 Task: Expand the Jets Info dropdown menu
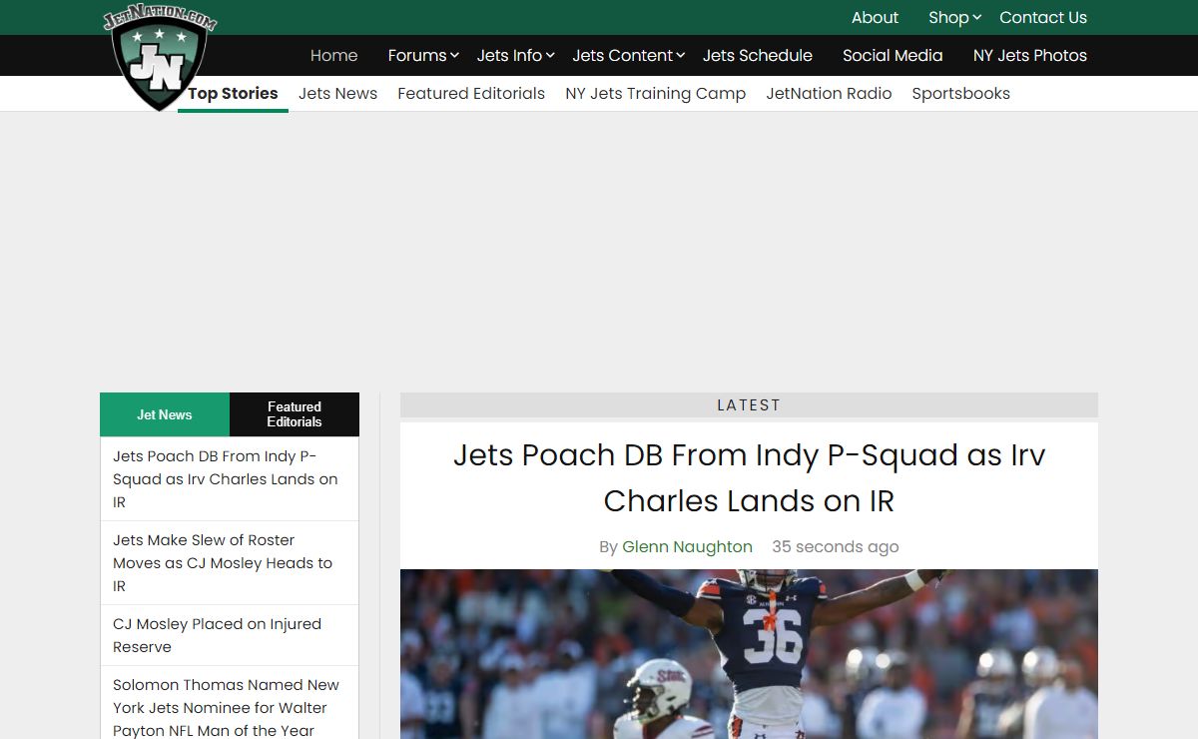coord(515,55)
